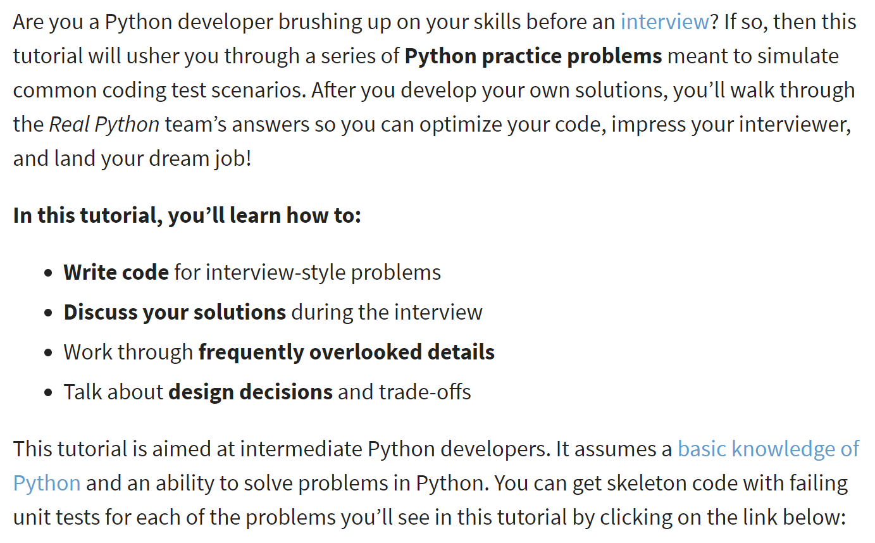The image size is (875, 543).
Task: Click bold "frequently overlooked details" text
Action: tap(347, 353)
